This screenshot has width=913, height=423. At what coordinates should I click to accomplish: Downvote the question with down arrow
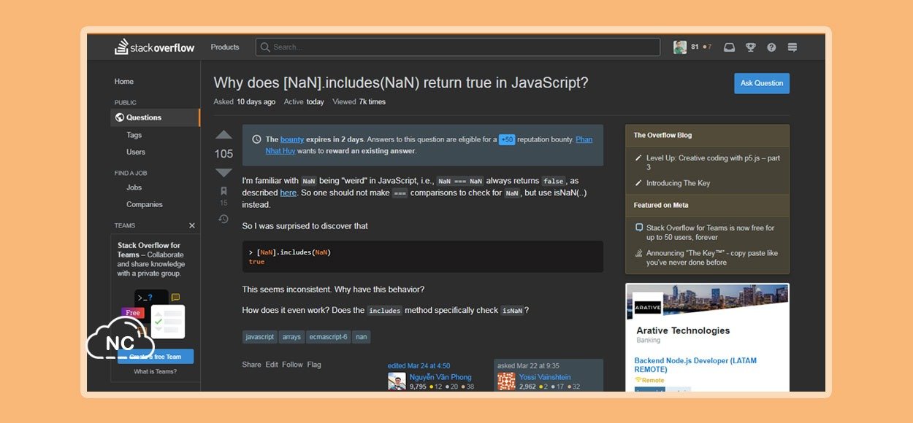click(x=224, y=173)
